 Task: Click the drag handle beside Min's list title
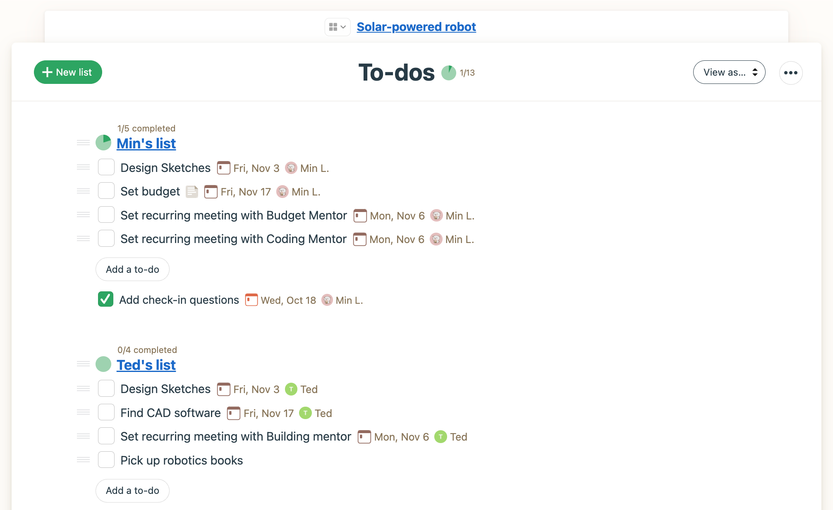pyautogui.click(x=83, y=143)
